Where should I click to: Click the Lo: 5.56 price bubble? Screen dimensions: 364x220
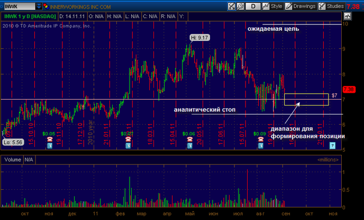pyautogui.click(x=13, y=142)
